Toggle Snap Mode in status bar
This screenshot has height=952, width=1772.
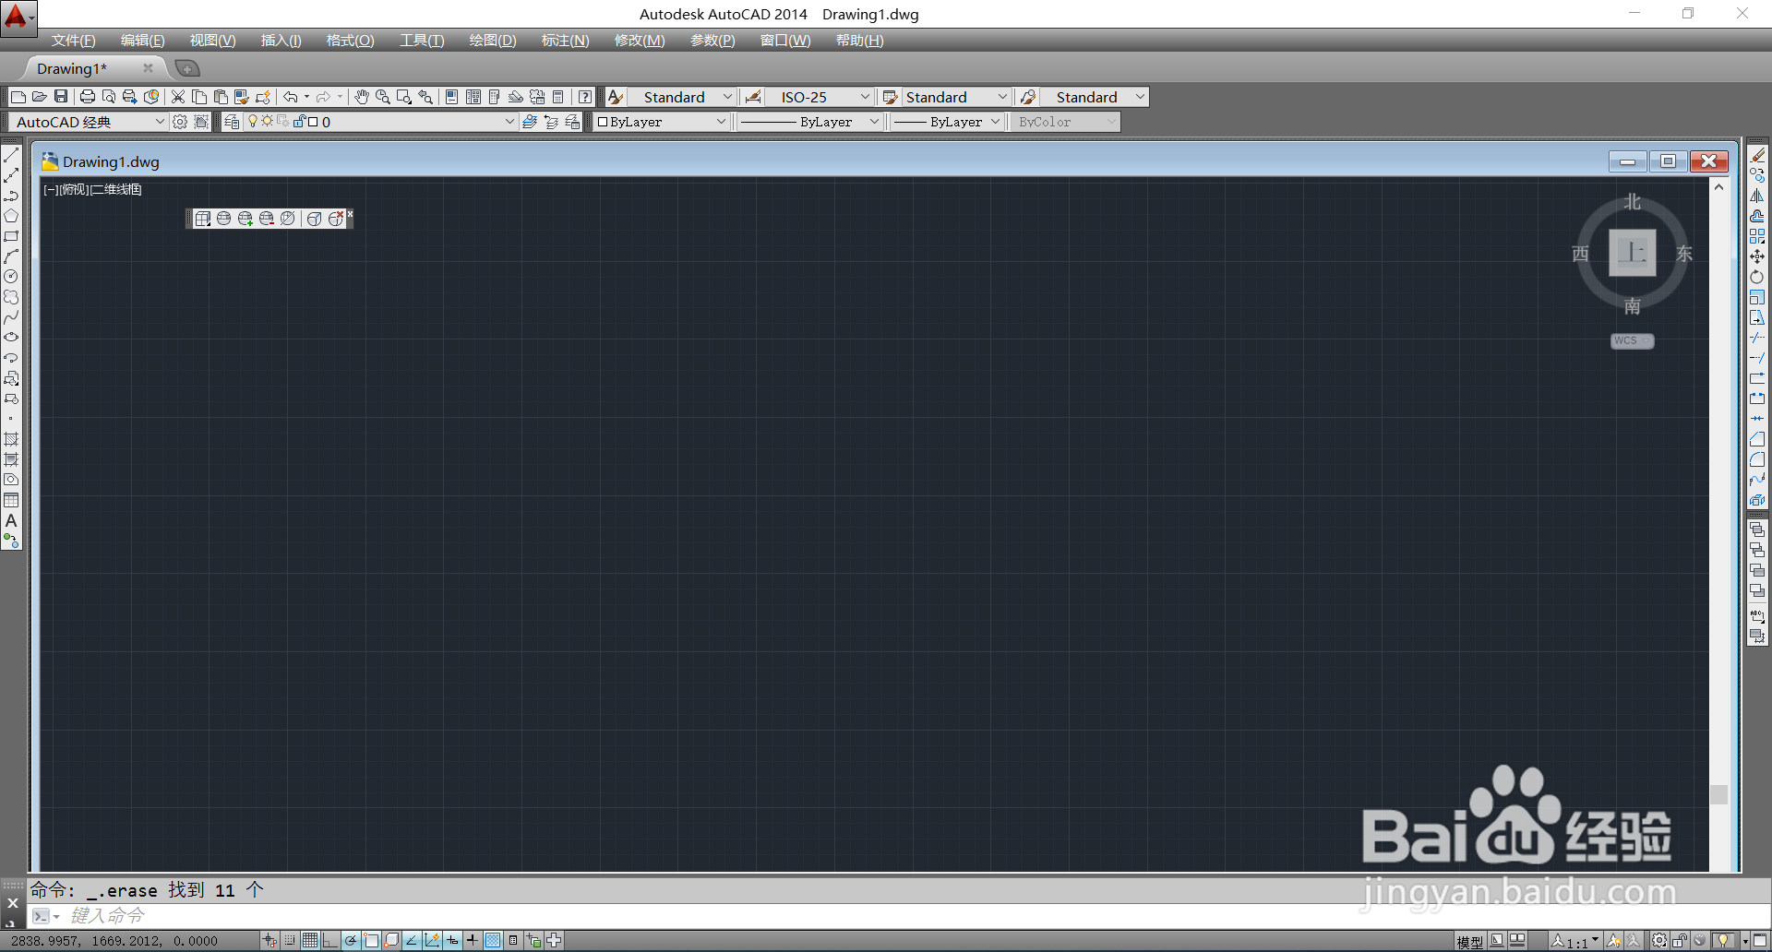(x=290, y=941)
